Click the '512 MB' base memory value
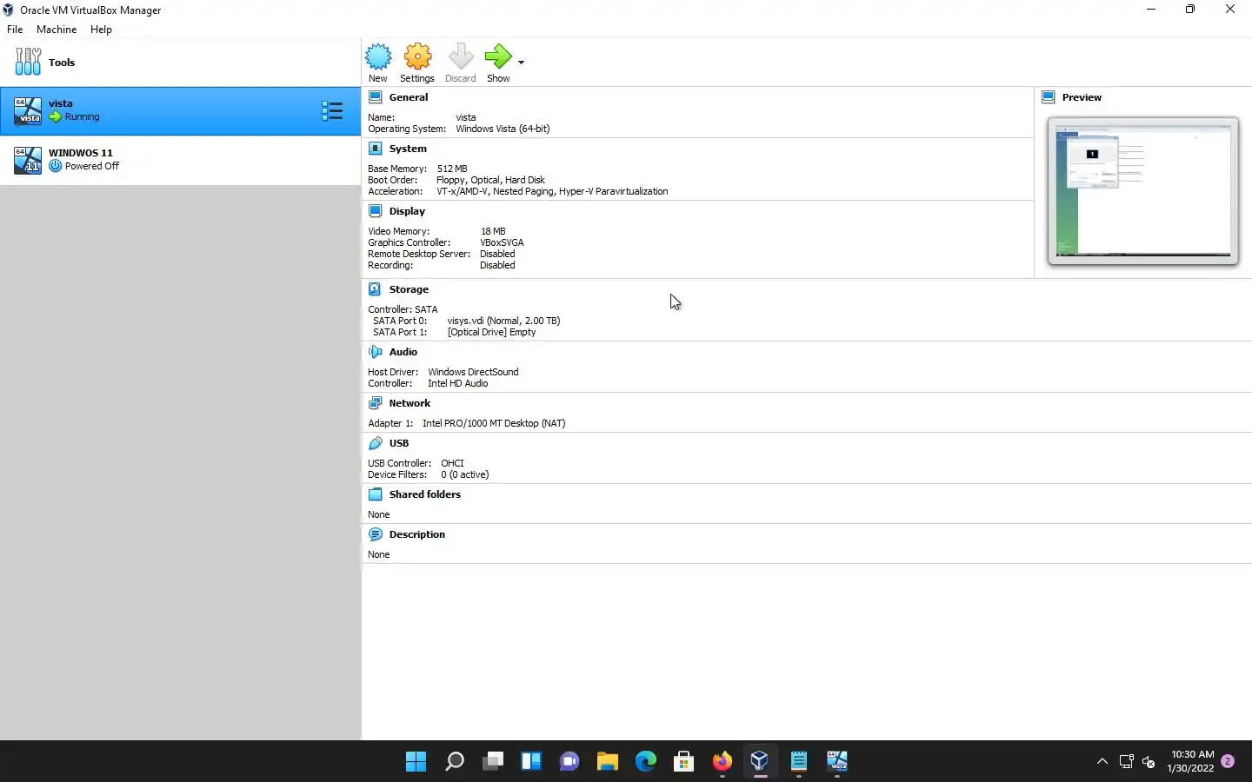This screenshot has width=1252, height=782. 452,169
